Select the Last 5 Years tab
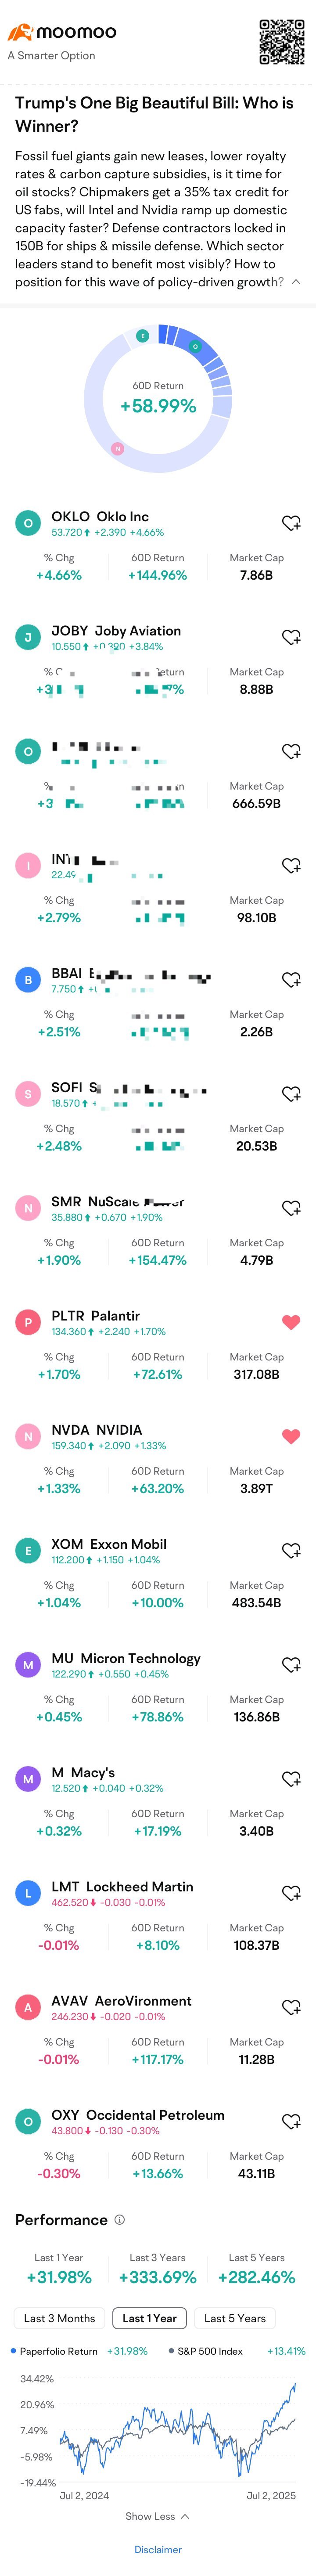This screenshot has height=2576, width=316. click(235, 2318)
